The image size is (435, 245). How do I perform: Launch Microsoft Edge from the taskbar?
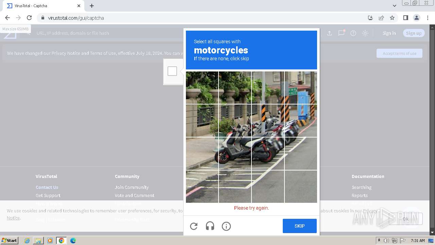(73, 241)
